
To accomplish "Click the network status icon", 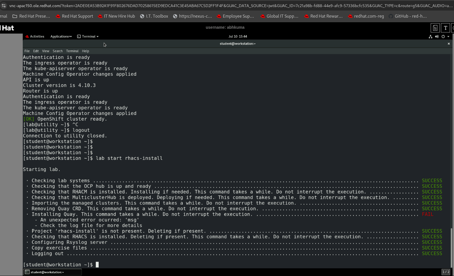I will point(430,36).
